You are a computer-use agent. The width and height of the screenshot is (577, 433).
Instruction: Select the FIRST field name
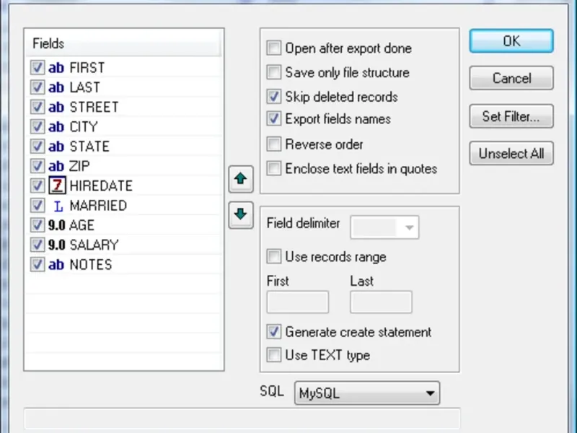click(x=87, y=68)
